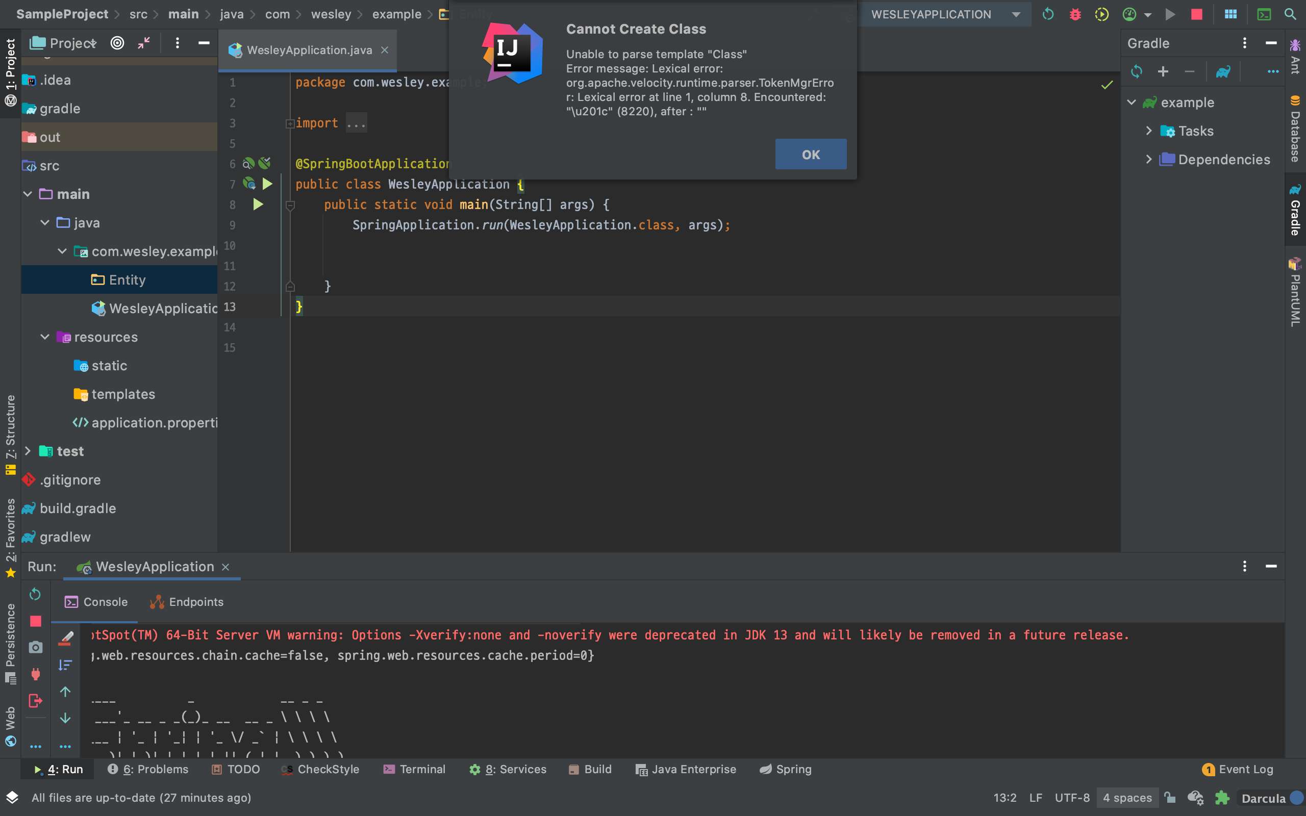1306x816 pixels.
Task: Click the camera thread dump icon
Action: [x=35, y=647]
